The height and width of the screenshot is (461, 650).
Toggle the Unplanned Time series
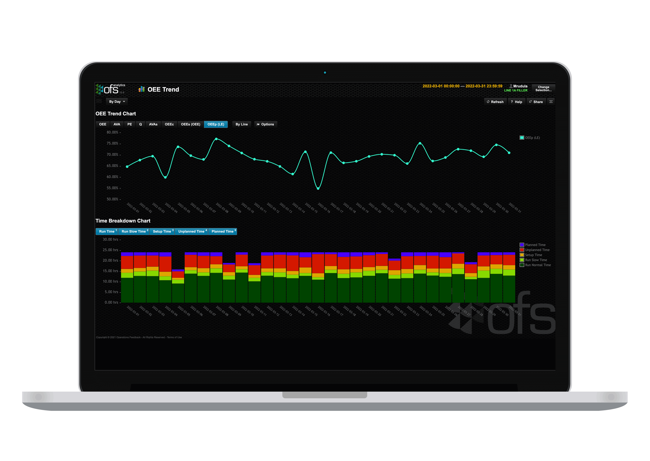[x=192, y=231]
